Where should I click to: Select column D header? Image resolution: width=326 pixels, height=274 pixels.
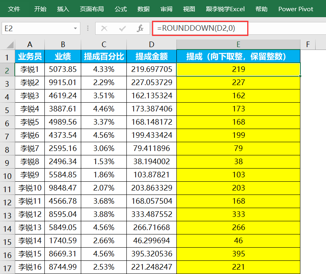pyautogui.click(x=152, y=44)
